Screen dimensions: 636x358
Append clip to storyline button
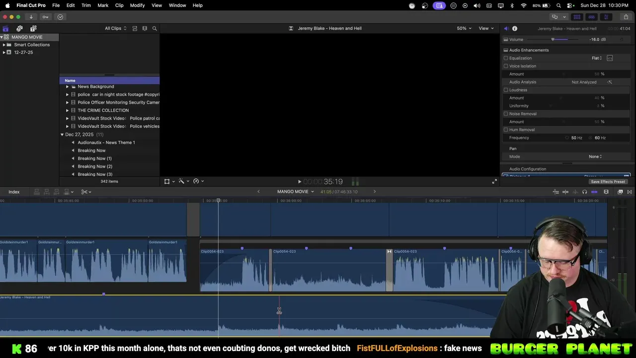56,192
